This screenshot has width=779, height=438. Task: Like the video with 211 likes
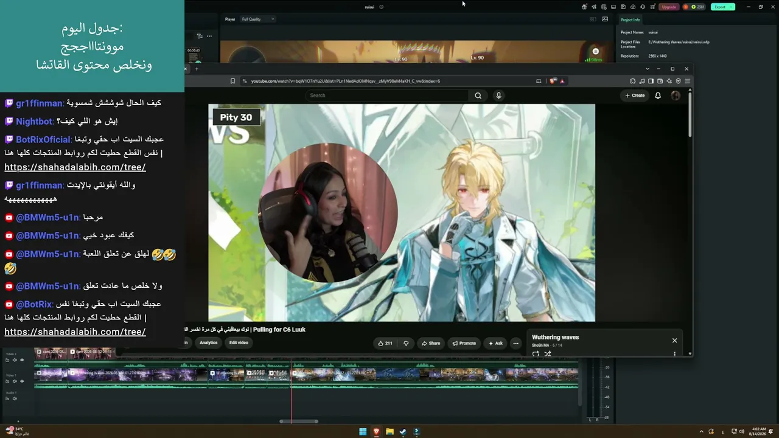pos(385,343)
